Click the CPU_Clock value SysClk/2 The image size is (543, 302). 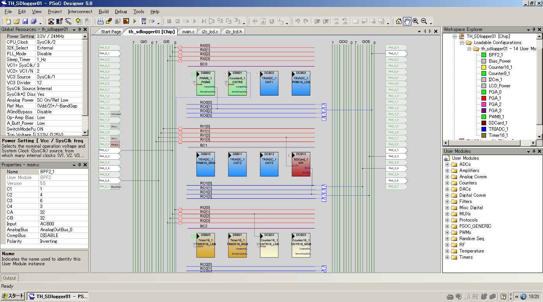pyautogui.click(x=59, y=42)
